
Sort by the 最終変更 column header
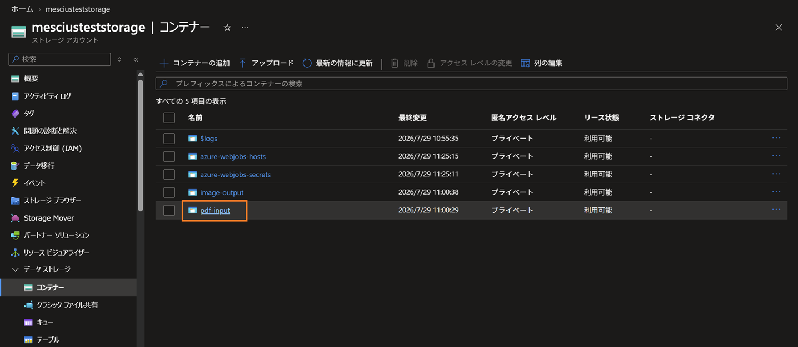tap(412, 118)
